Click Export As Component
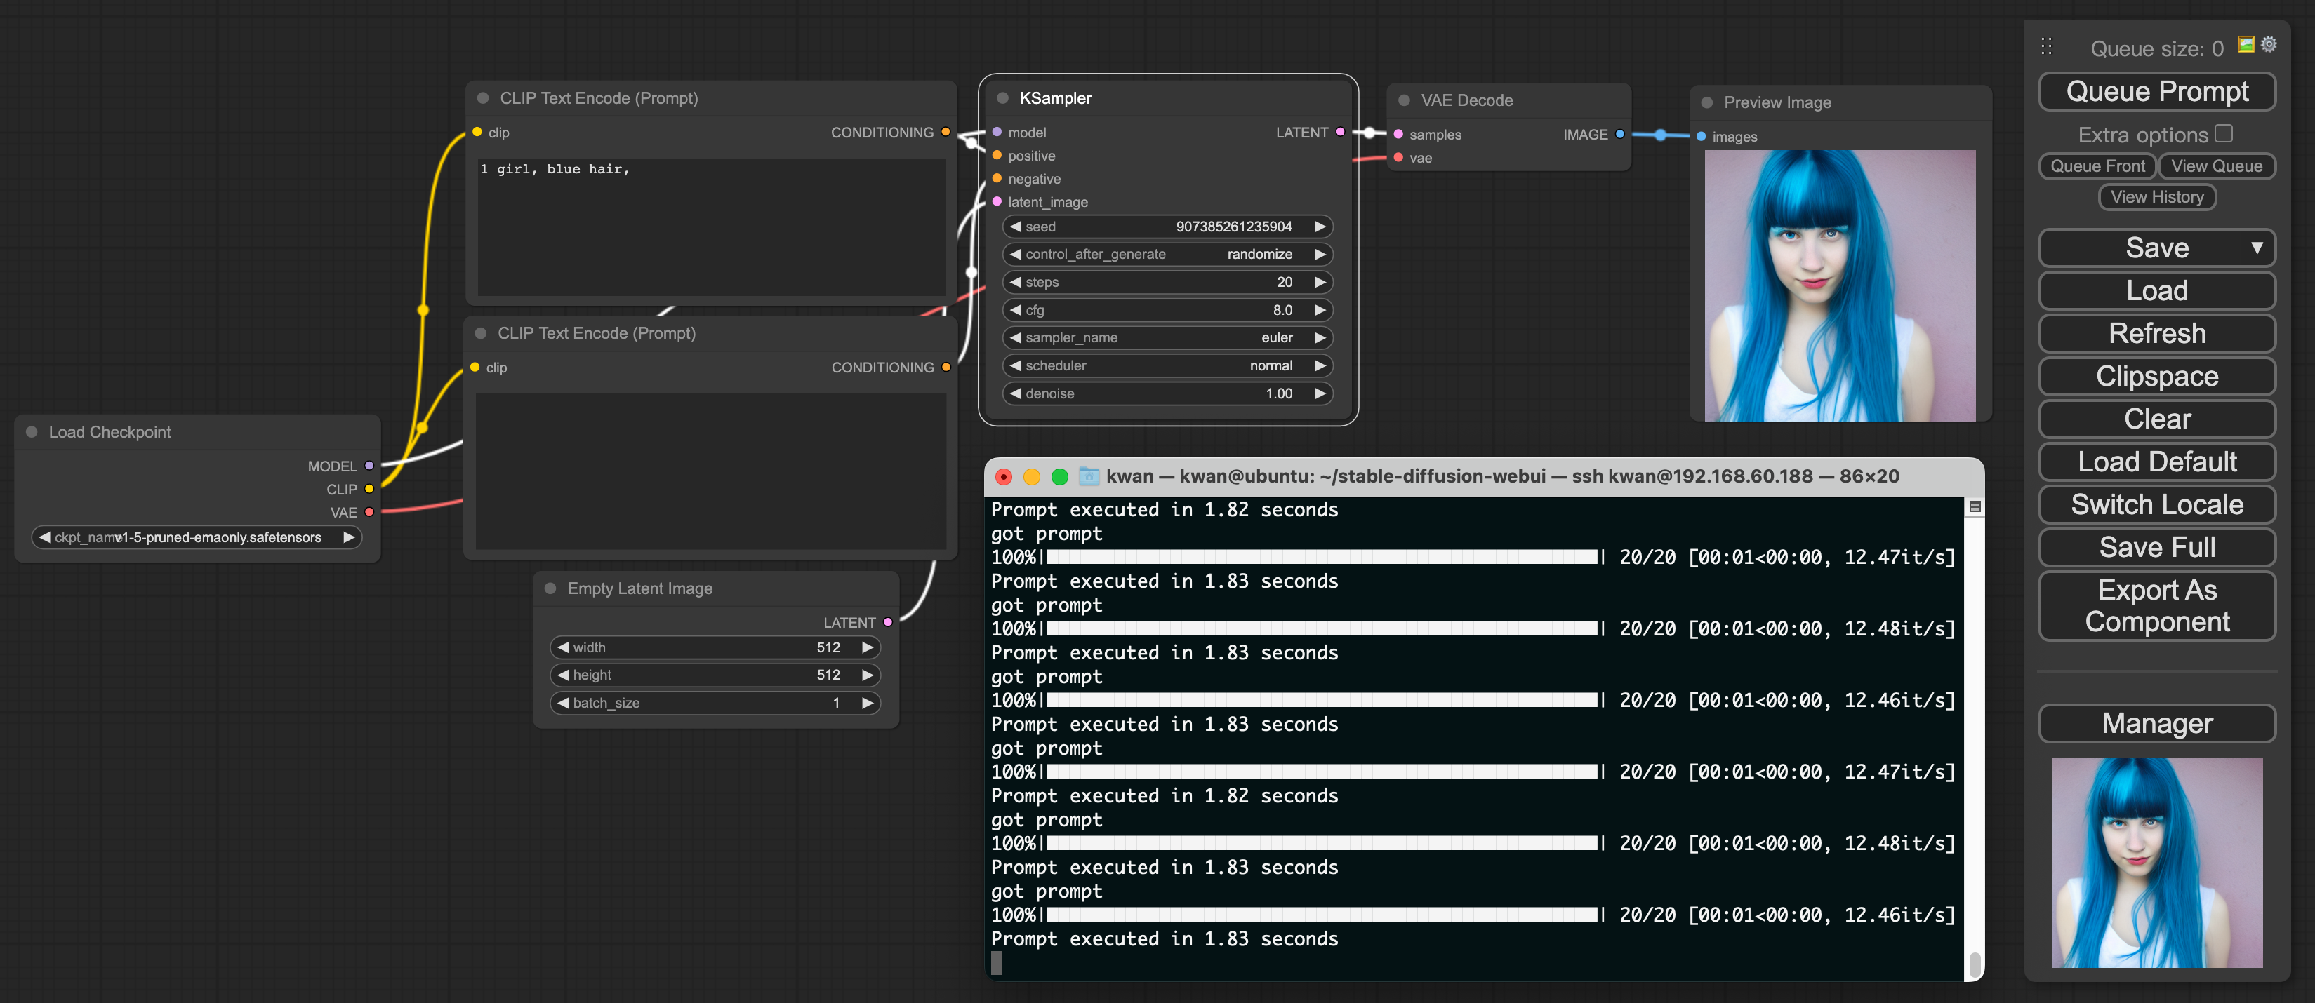This screenshot has width=2315, height=1003. pos(2157,605)
